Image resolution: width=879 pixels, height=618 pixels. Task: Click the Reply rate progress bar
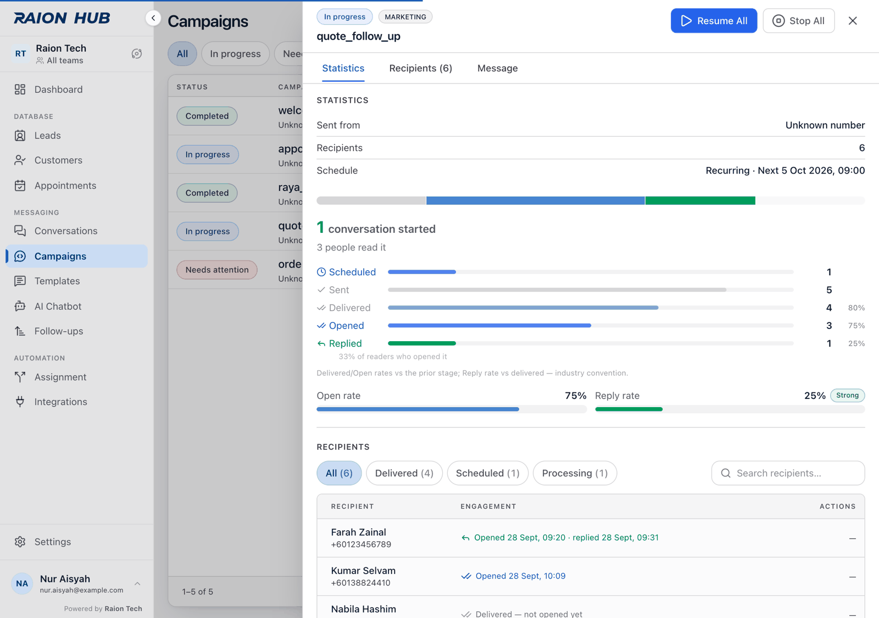click(x=730, y=409)
